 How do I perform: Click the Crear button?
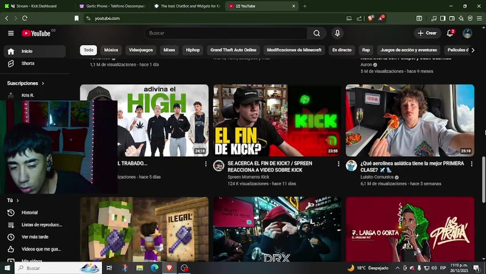coord(427,33)
